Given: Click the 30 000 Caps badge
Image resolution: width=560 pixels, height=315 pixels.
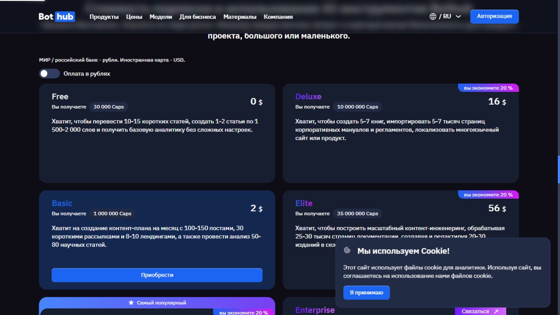Looking at the screenshot, I should pyautogui.click(x=108, y=107).
